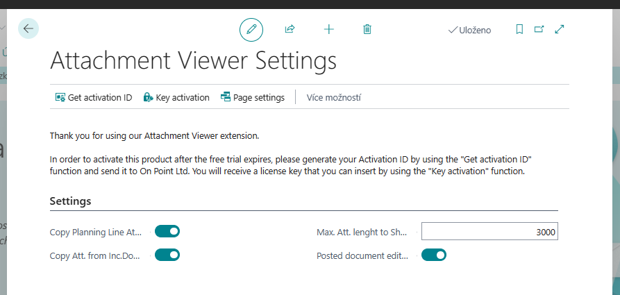Turn off Posted document edit switch
The height and width of the screenshot is (295, 620).
tap(434, 255)
